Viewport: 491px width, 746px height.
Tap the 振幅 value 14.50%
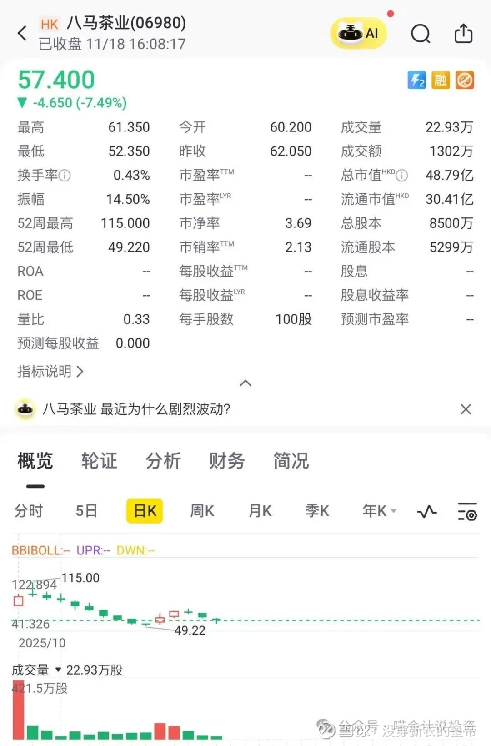128,199
